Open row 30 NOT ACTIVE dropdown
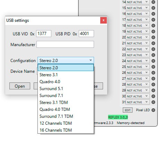162x141 pixels. (x=138, y=96)
